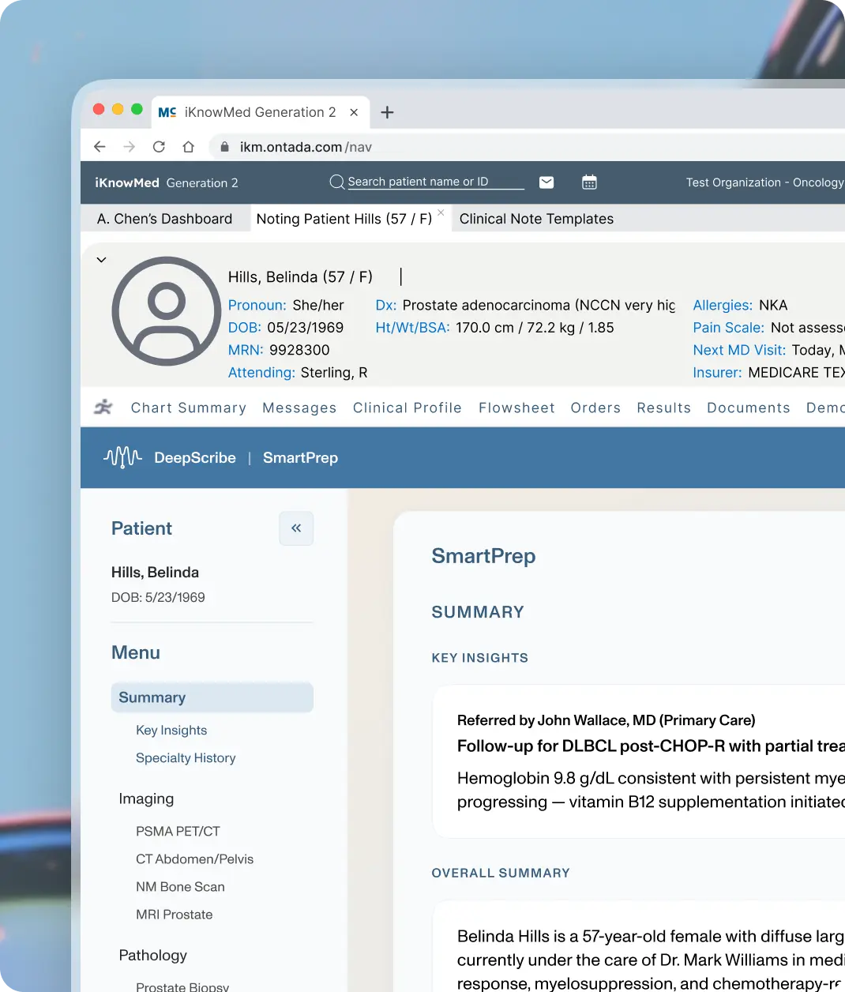Open NM Bone Scan imaging item
The width and height of the screenshot is (845, 992).
(180, 887)
